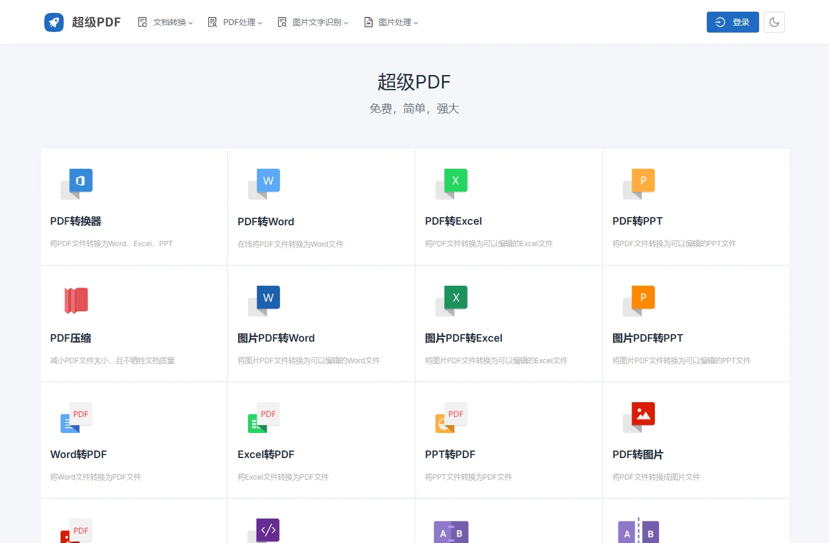Click description 将Word文件转换为PDF文件

pyautogui.click(x=95, y=477)
